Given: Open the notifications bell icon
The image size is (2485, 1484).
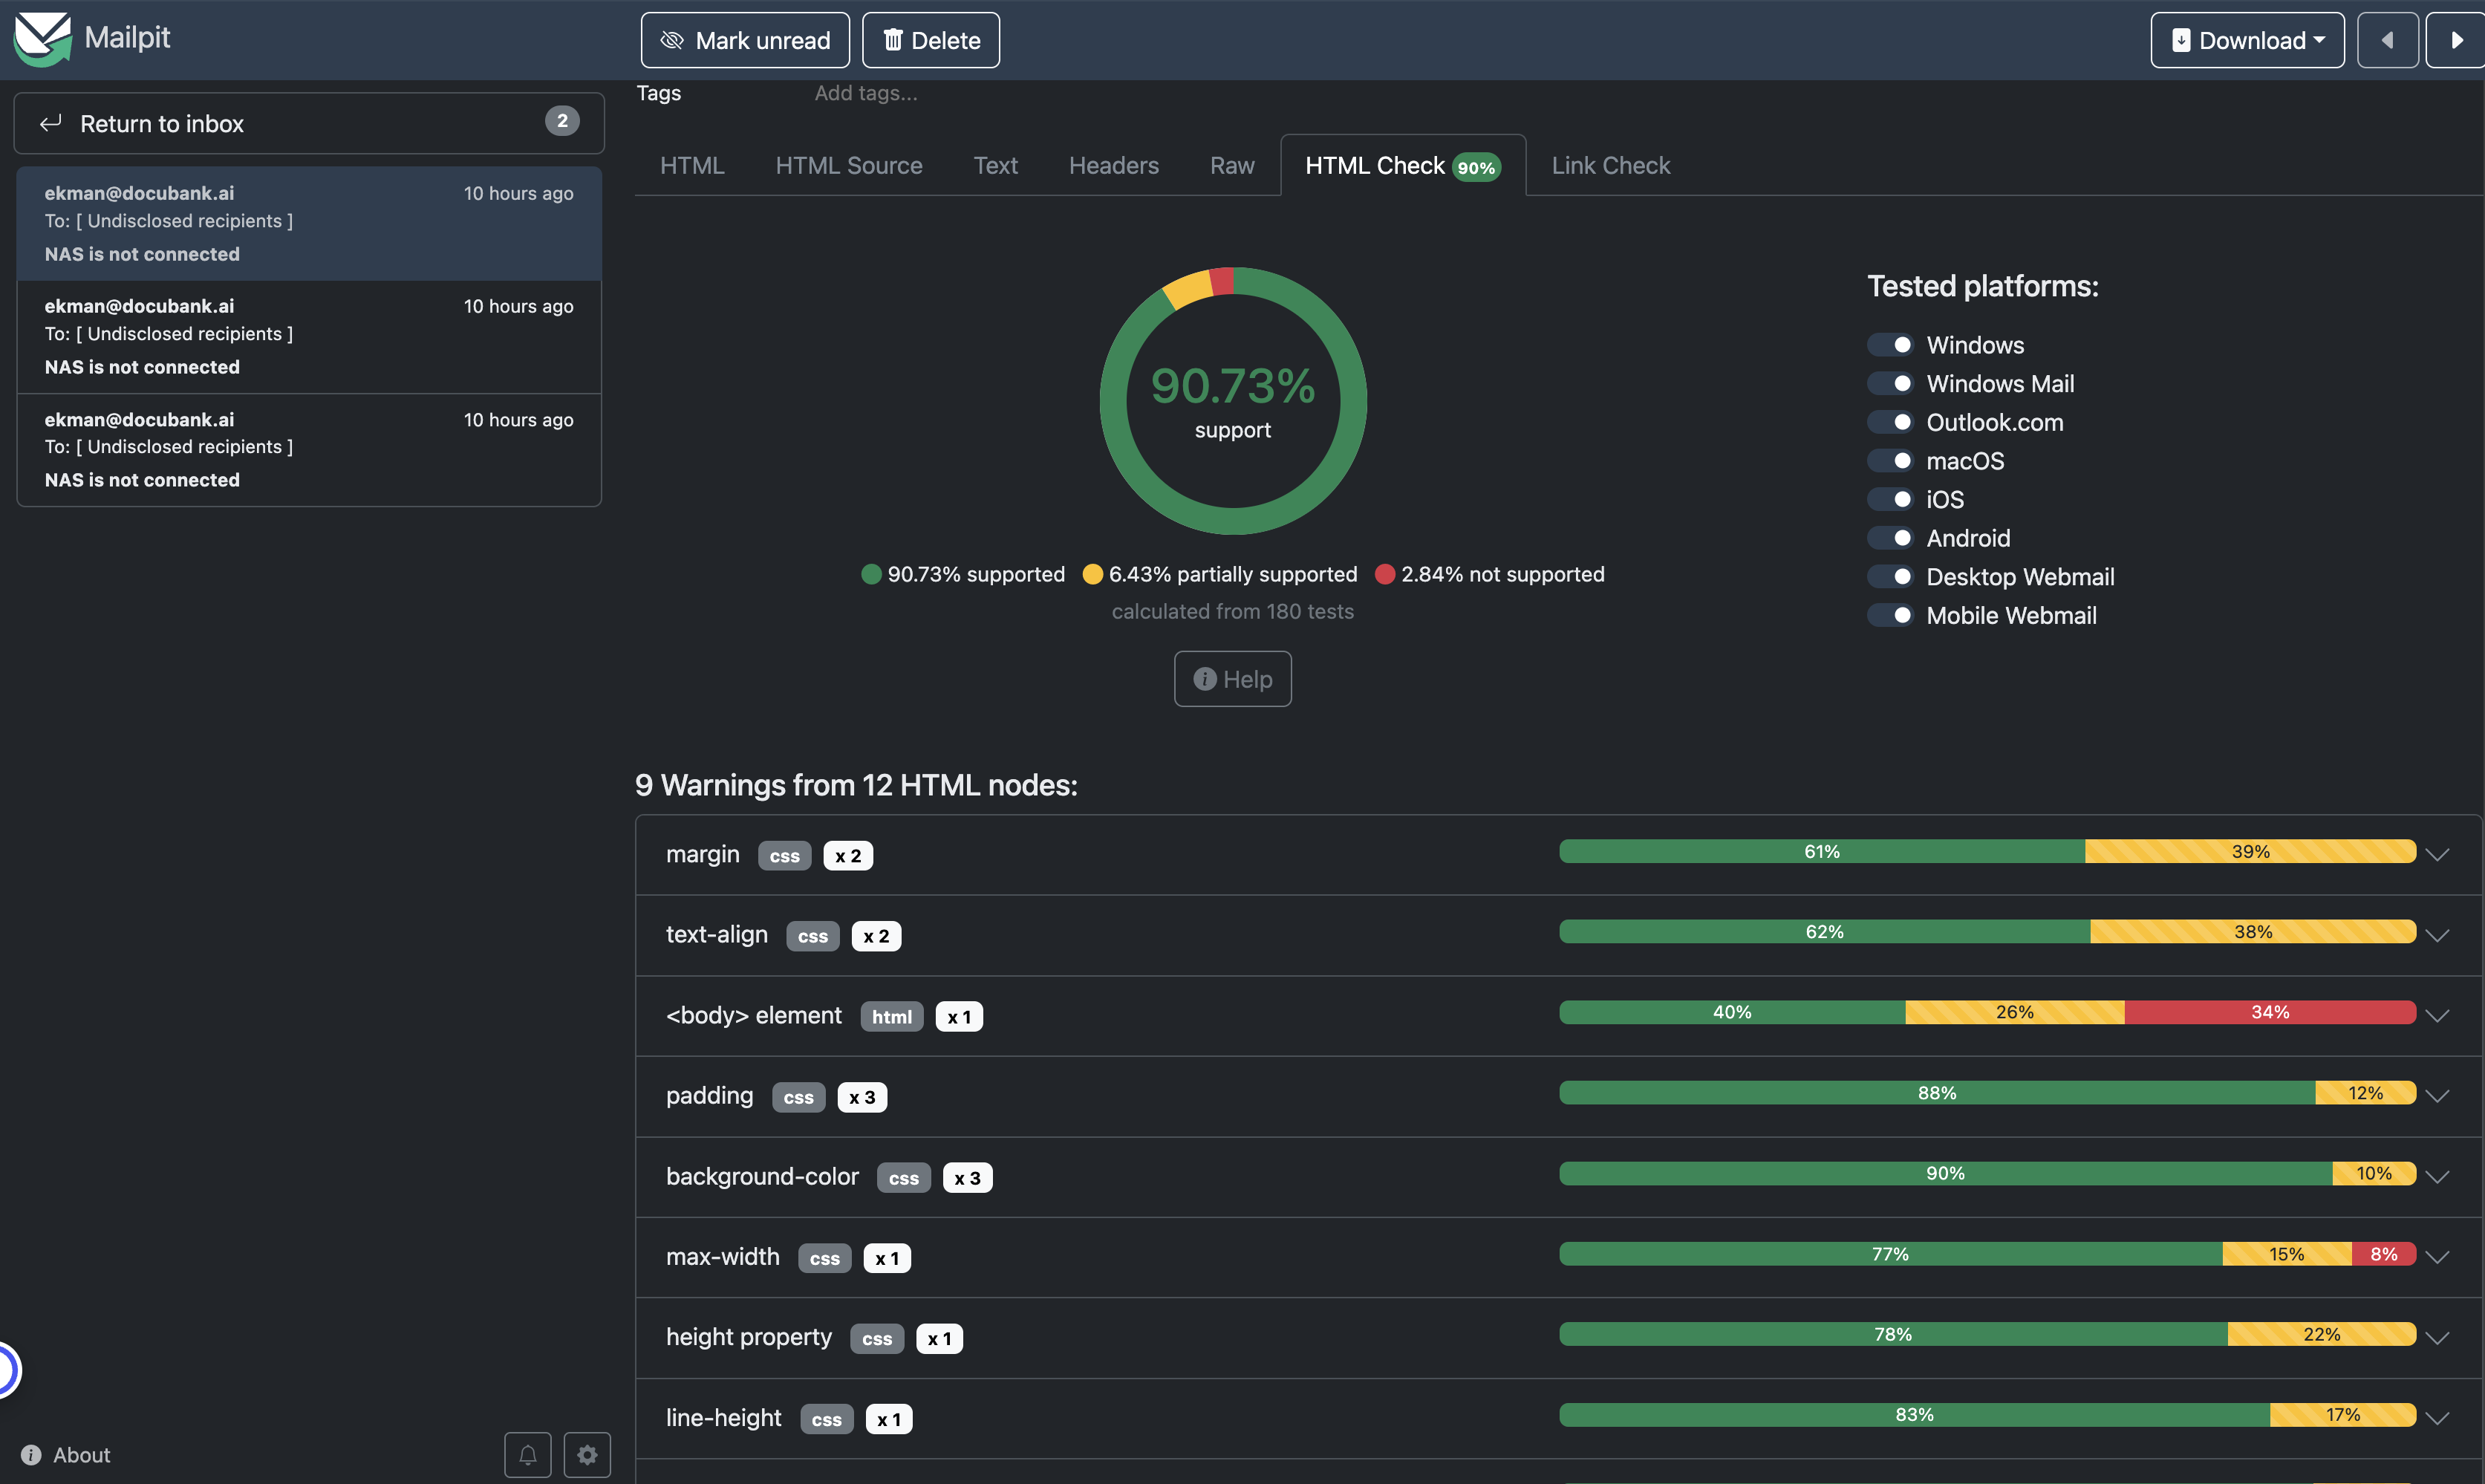Looking at the screenshot, I should tap(528, 1454).
